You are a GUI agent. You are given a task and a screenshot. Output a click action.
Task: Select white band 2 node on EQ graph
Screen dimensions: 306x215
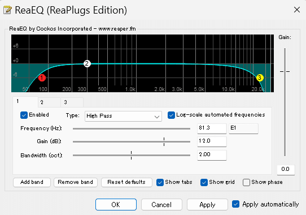click(87, 63)
